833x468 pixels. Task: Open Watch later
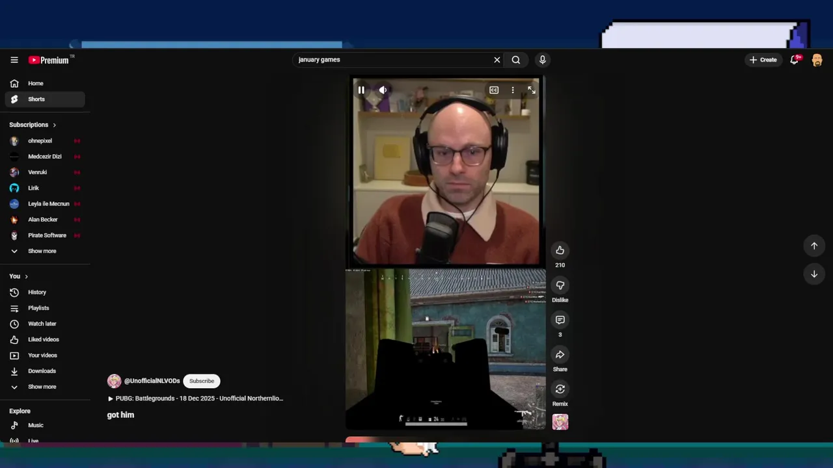click(45, 324)
